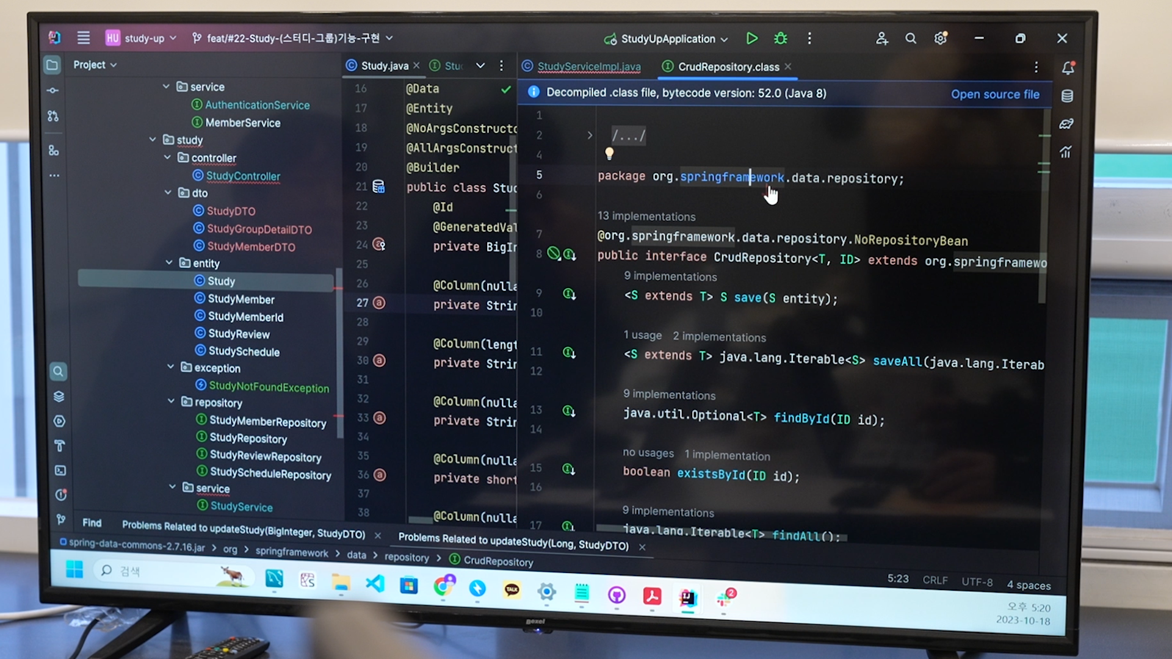Click the hamburger main menu icon
Screen dimensions: 1172x659
point(84,38)
